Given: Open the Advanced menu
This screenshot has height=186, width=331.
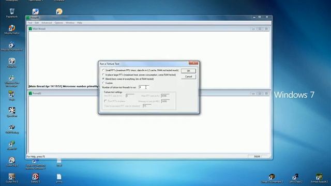Looking at the screenshot, I should pyautogui.click(x=47, y=23).
